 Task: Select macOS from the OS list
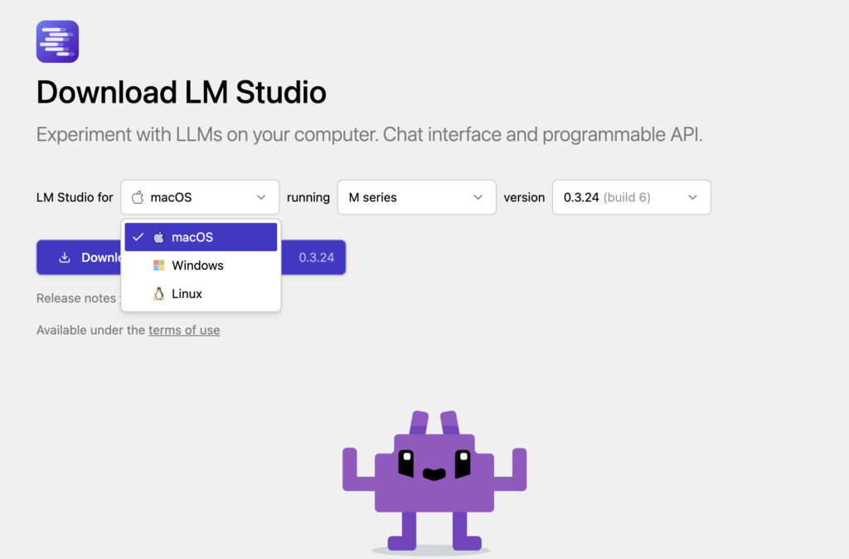[201, 237]
